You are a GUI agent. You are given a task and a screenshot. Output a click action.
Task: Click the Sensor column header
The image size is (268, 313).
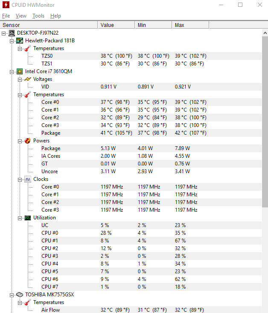point(49,25)
